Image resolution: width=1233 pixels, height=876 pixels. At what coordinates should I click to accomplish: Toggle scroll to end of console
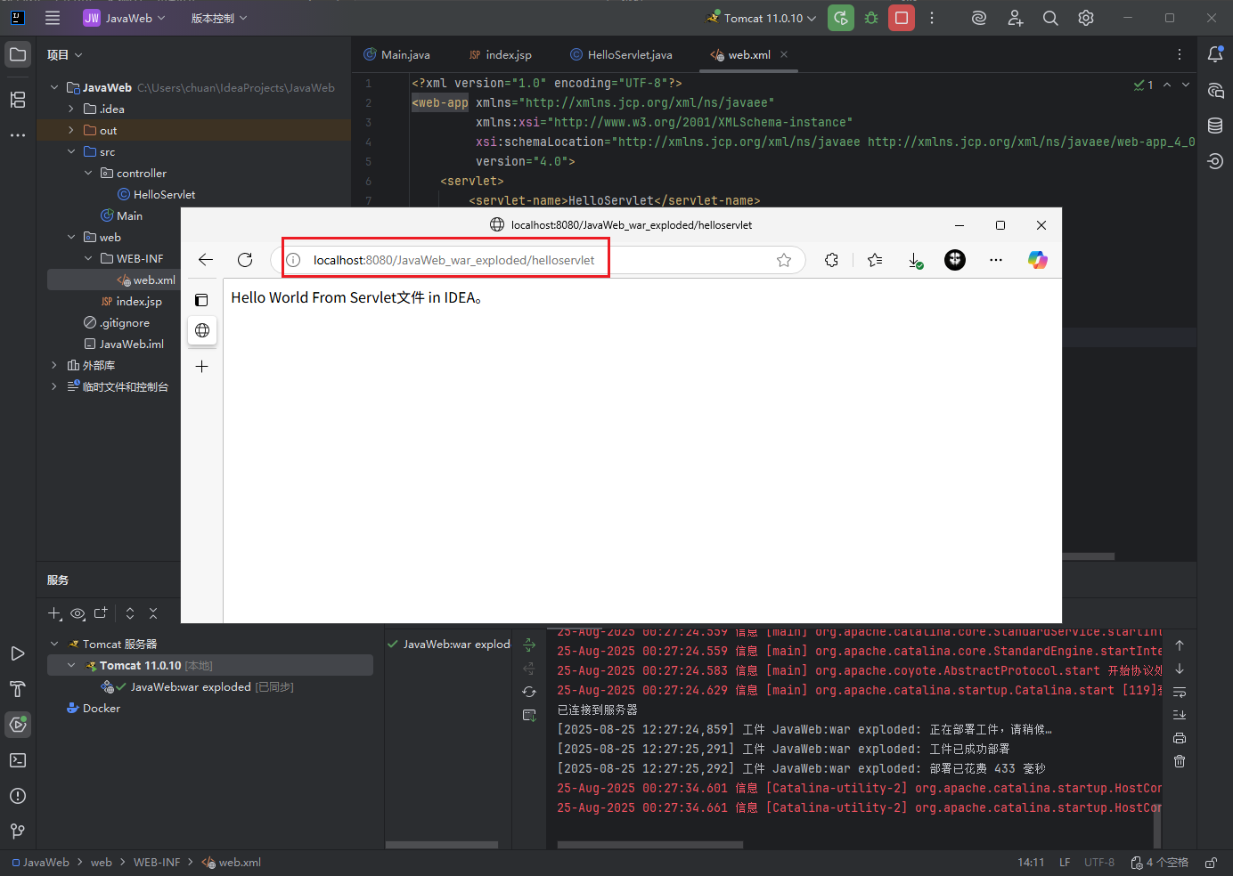pos(1180,715)
